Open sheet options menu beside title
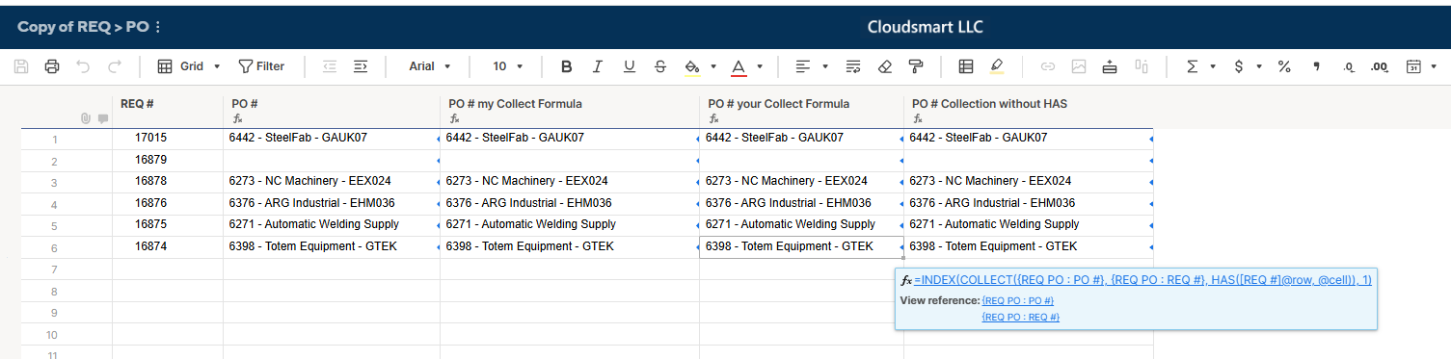This screenshot has height=359, width=1451. pyautogui.click(x=158, y=27)
